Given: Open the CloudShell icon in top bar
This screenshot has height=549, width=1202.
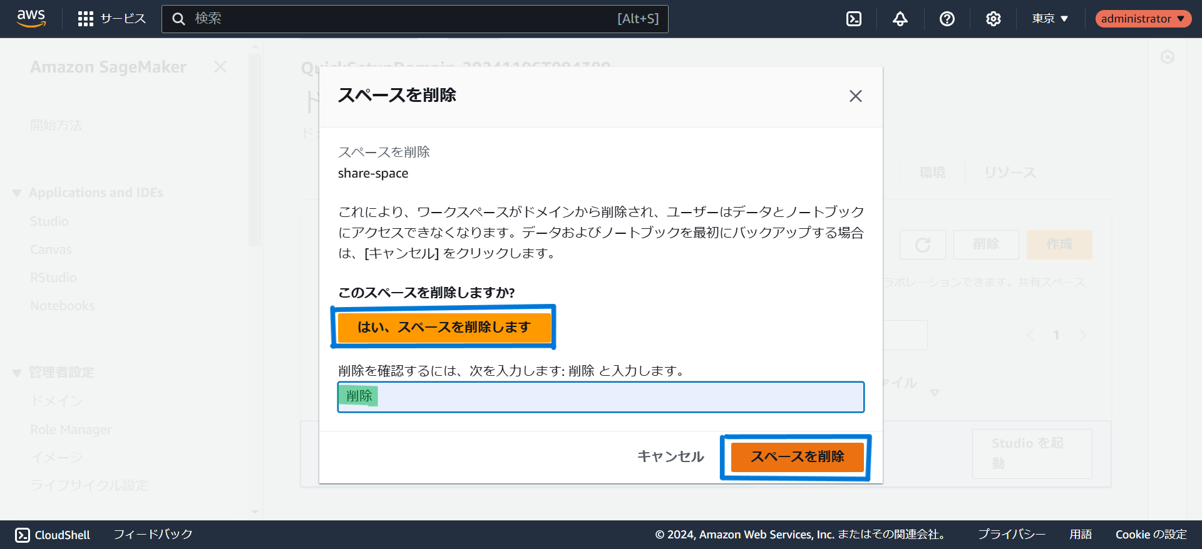Looking at the screenshot, I should pyautogui.click(x=853, y=19).
